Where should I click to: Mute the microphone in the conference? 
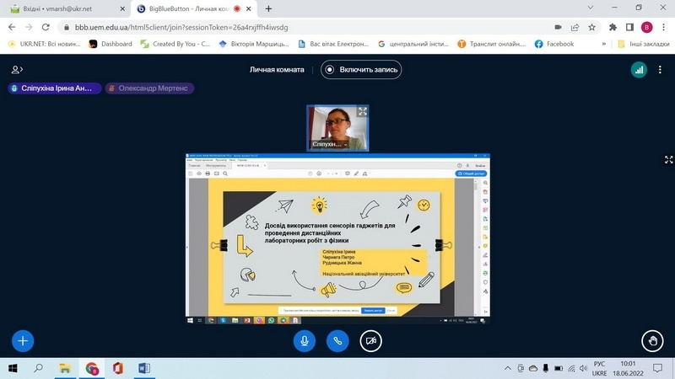[x=305, y=340]
